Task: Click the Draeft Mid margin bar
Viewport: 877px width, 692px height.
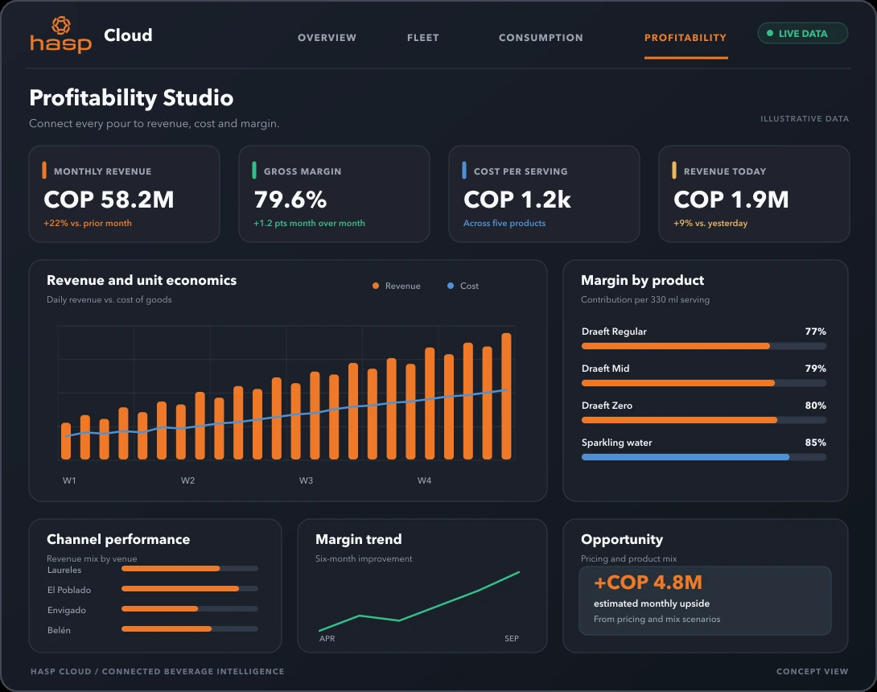Action: pos(704,383)
